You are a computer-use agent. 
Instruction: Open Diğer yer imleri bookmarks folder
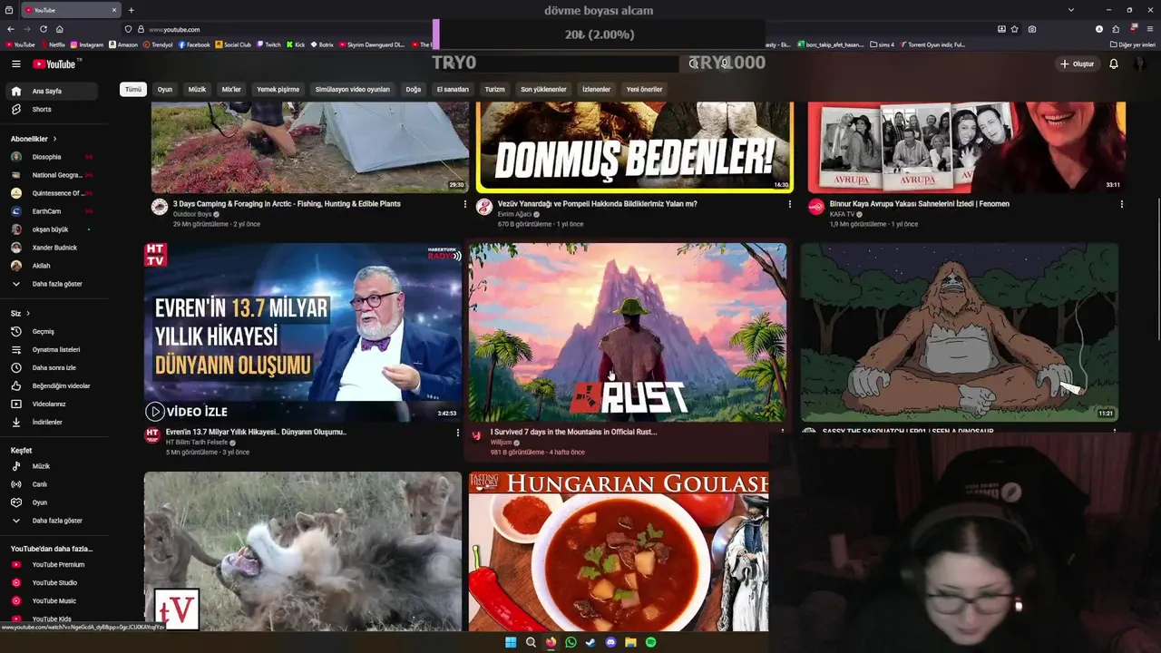click(x=1131, y=44)
